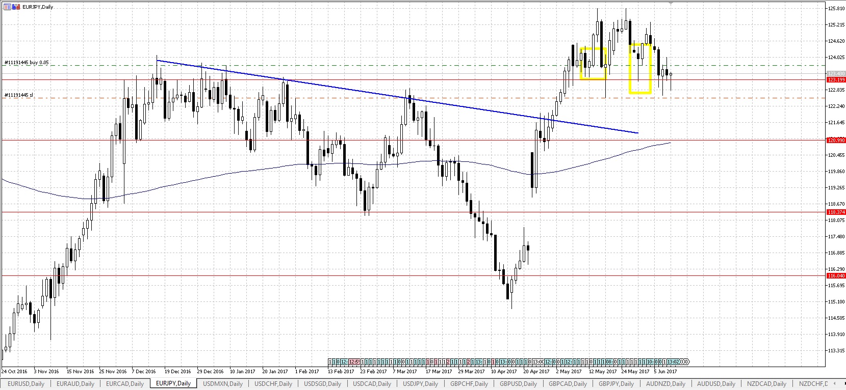Click the 7 Mar 2017 date label

click(405, 372)
